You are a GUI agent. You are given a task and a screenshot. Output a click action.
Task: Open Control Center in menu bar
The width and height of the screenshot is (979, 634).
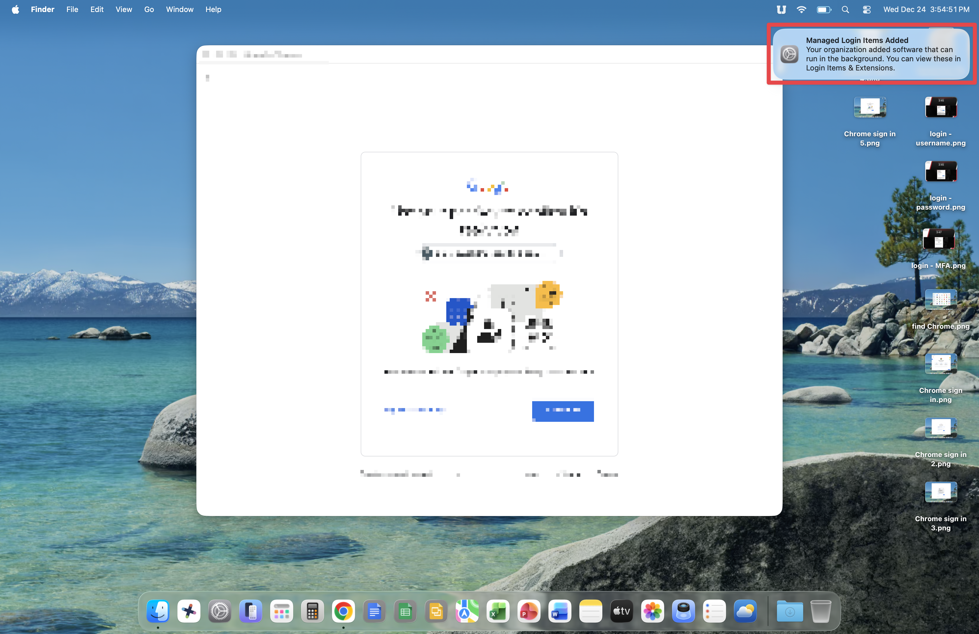pos(866,9)
